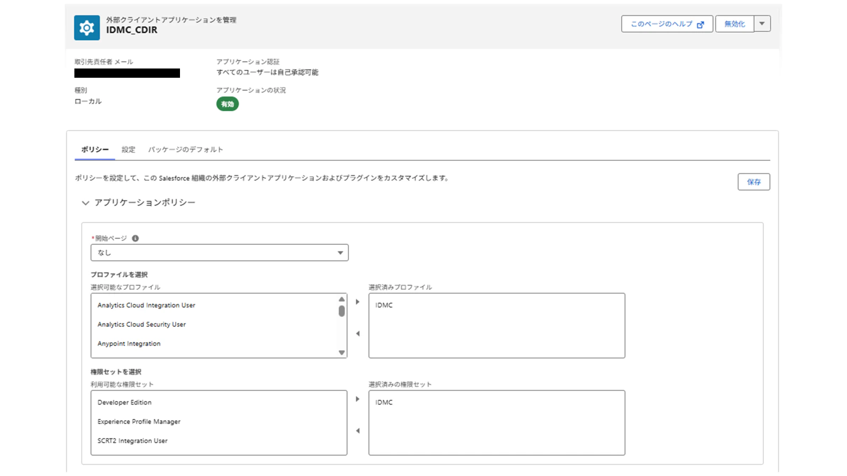Click scroll-down arrow in available profiles list
The height and width of the screenshot is (476, 847).
(341, 353)
